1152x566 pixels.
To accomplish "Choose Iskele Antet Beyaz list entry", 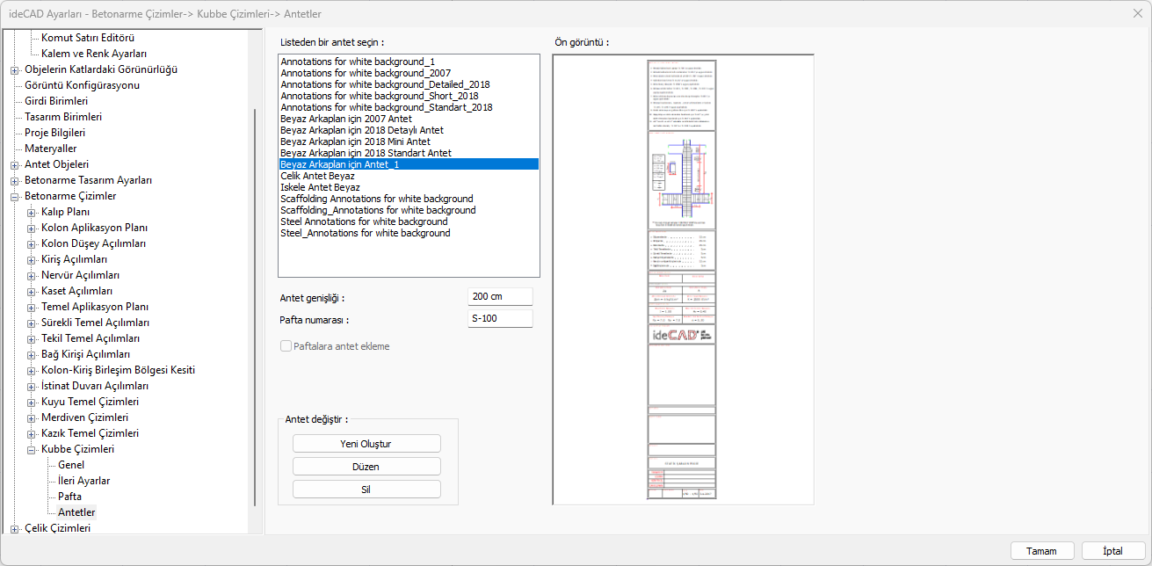I will 320,187.
